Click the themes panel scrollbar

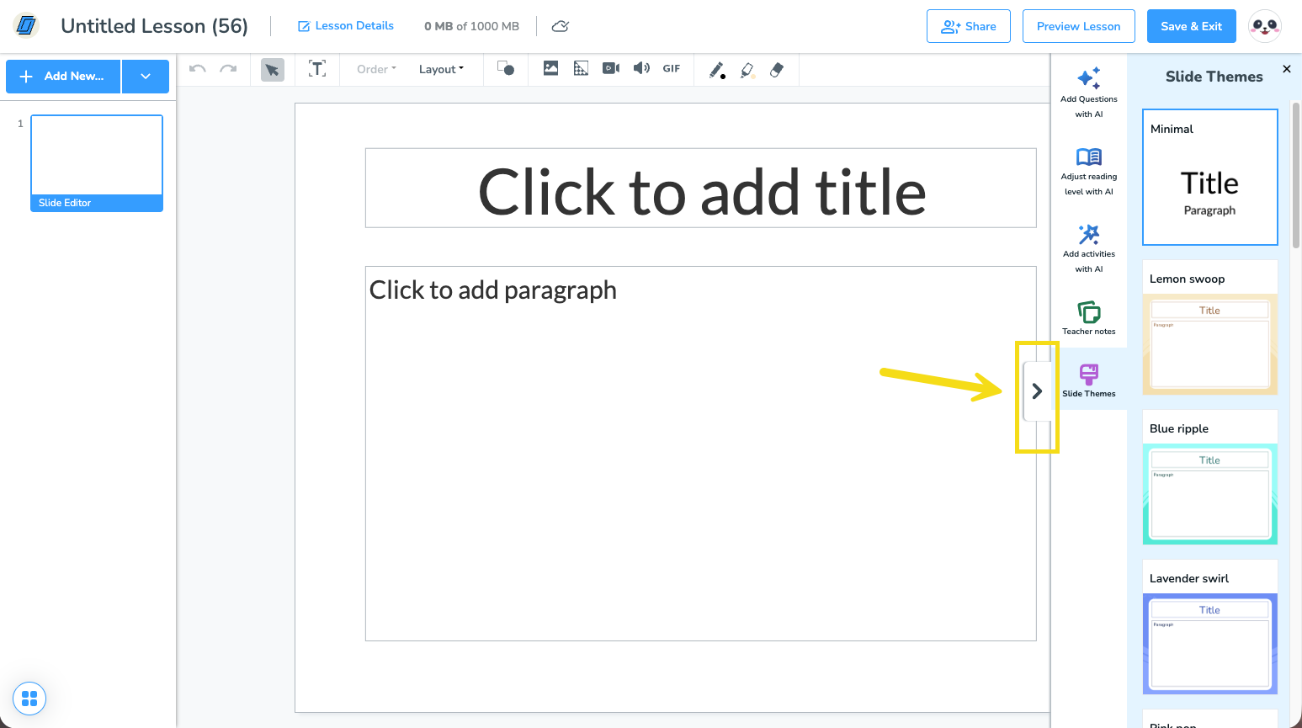coord(1296,175)
